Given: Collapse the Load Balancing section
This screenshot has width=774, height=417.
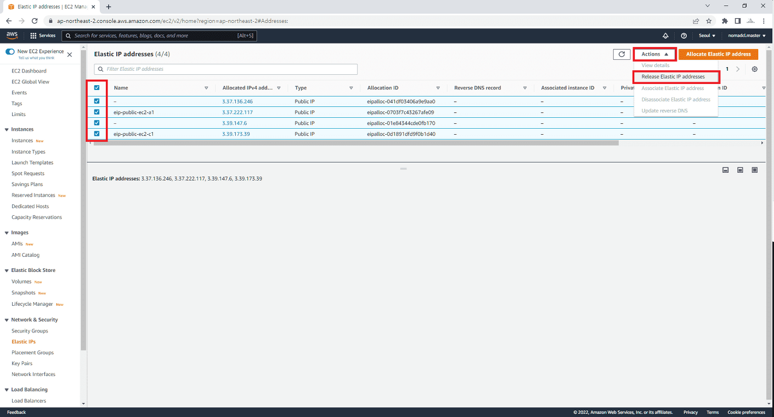Looking at the screenshot, I should click(x=6, y=390).
